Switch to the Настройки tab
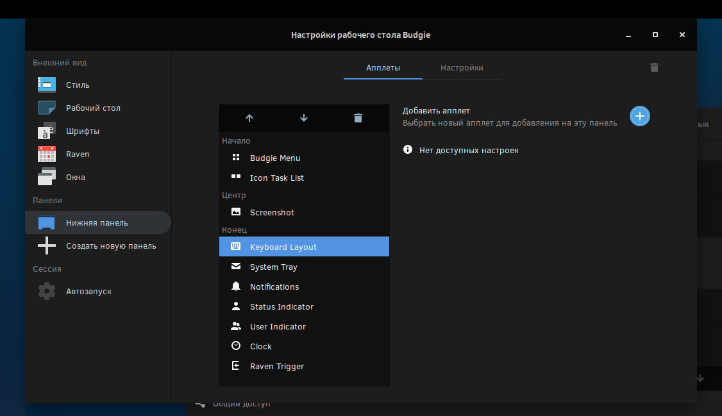The image size is (722, 416). pos(462,68)
